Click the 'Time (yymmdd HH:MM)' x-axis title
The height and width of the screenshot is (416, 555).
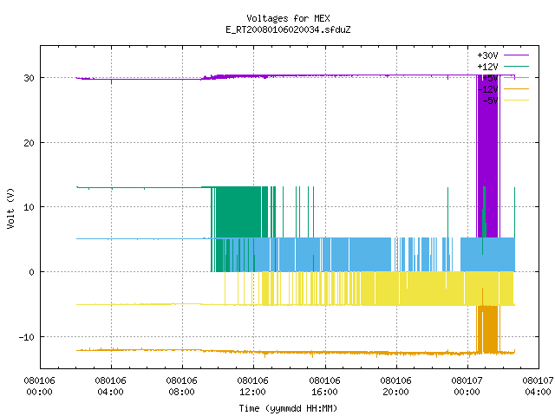pyautogui.click(x=288, y=408)
